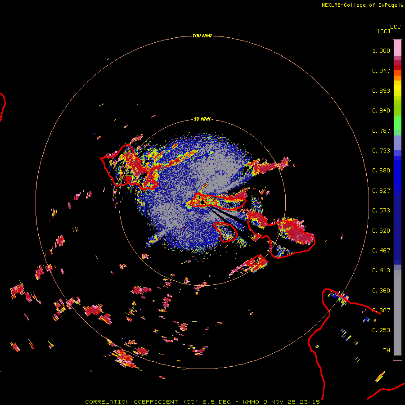Click the 0.627 scale value
This screenshot has height=405, width=405.
coord(381,191)
